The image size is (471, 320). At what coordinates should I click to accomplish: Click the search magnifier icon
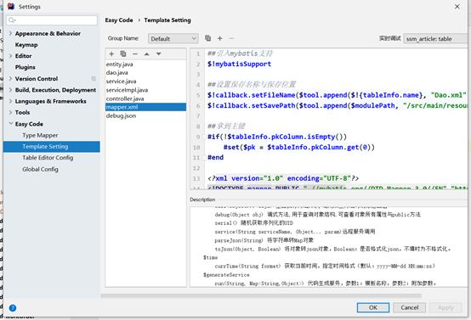pos(12,20)
